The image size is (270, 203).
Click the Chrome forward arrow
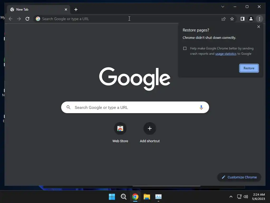[19, 19]
